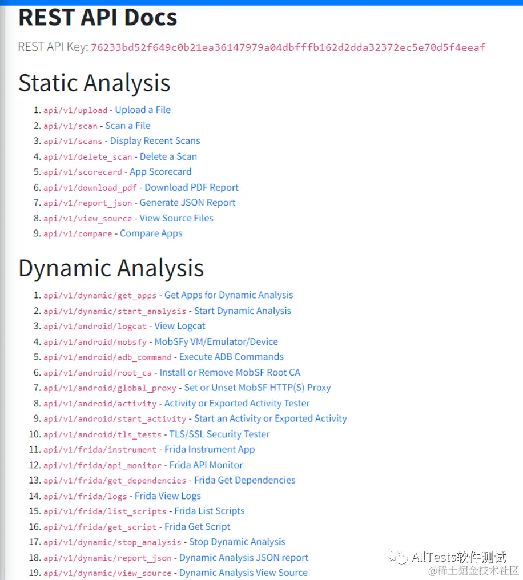This screenshot has width=523, height=580.
Task: Click the api/v1/dynamic/stop_analysis endpoint text
Action: (112, 542)
